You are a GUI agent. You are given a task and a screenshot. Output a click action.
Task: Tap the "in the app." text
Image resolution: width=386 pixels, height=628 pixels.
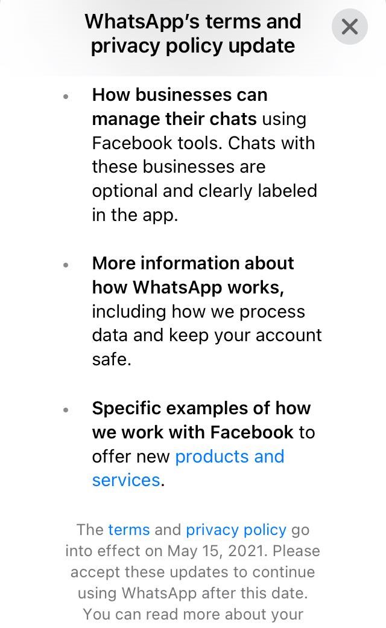pos(134,215)
